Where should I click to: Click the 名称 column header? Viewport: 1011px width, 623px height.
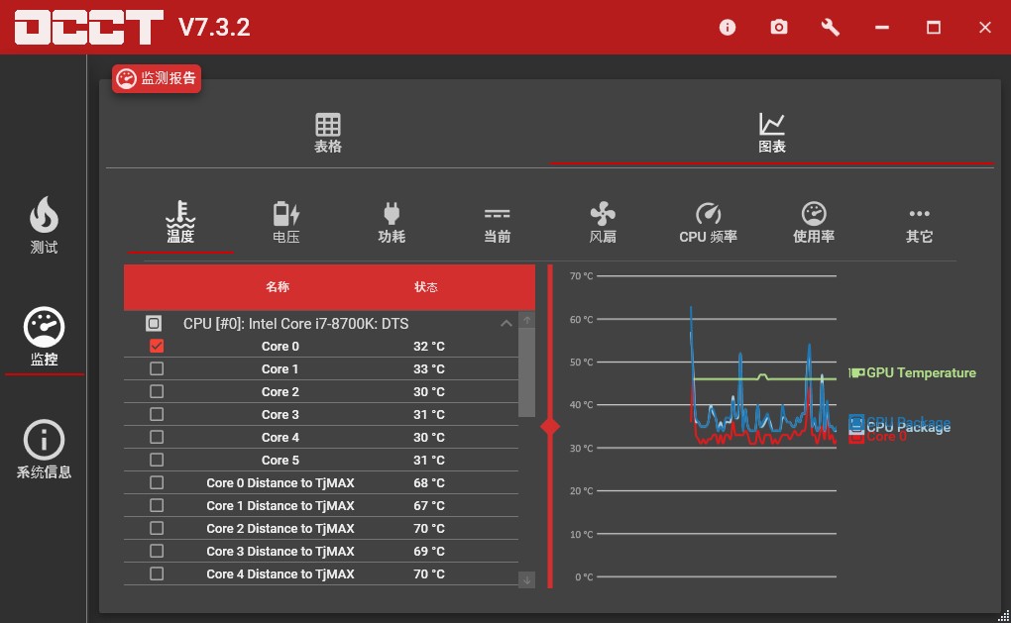(278, 286)
